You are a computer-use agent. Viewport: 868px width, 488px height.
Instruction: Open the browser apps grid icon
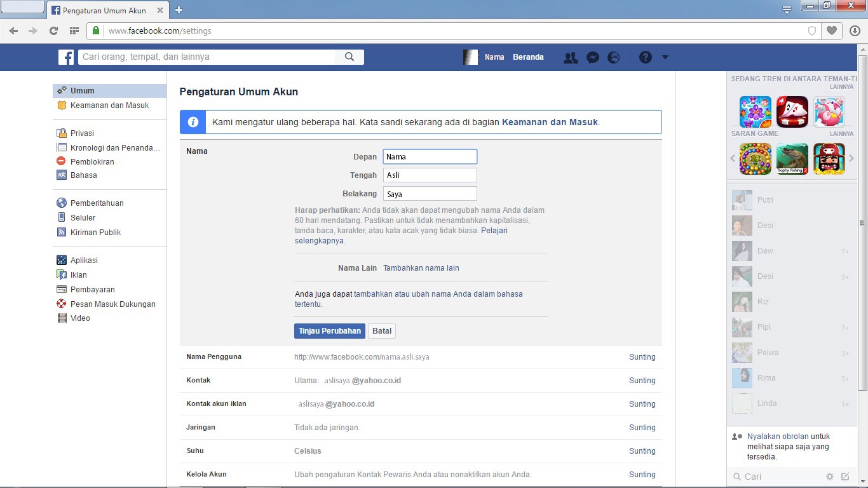tap(74, 30)
